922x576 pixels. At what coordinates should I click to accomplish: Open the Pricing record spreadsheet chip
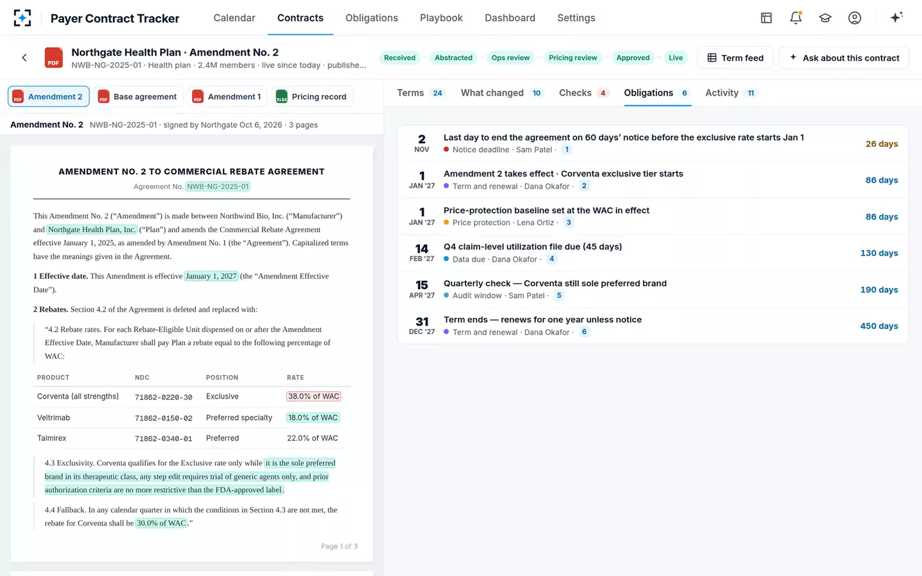(x=312, y=97)
